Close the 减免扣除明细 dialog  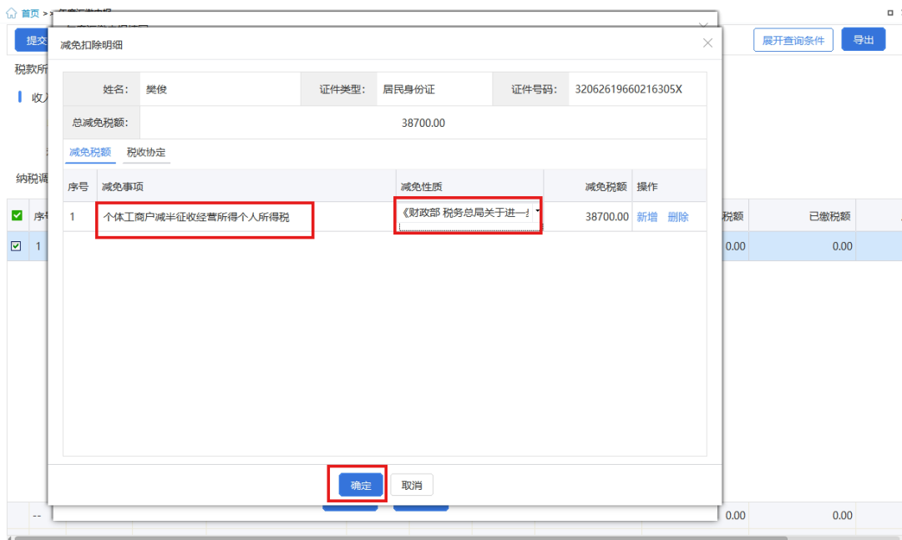click(707, 43)
